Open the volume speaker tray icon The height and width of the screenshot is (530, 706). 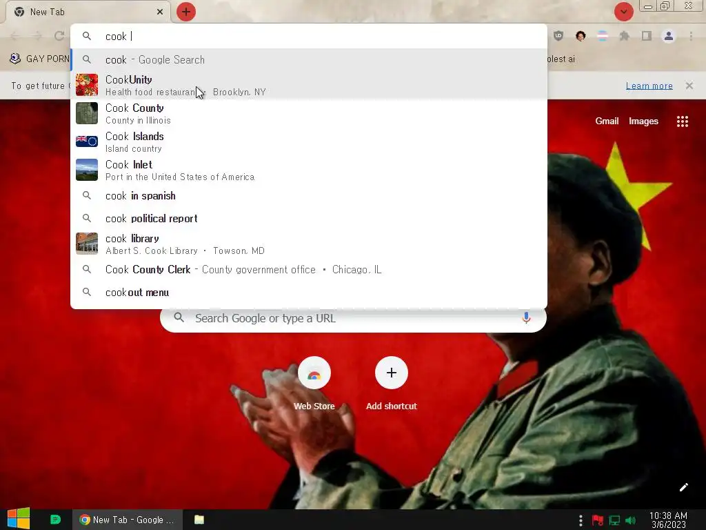coord(631,520)
